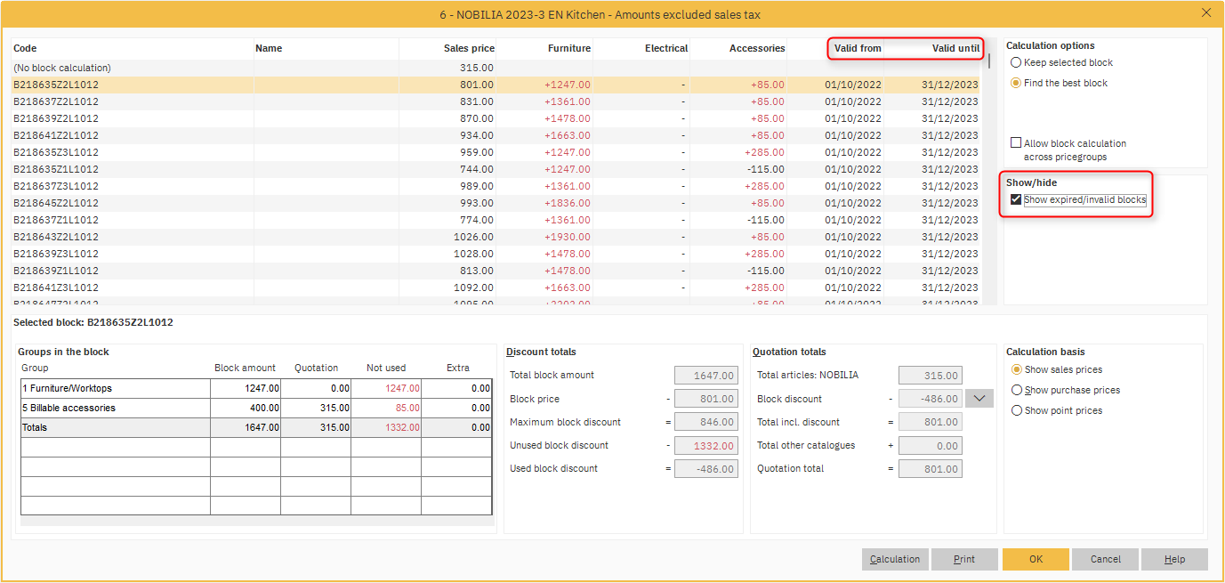
Task: Enable block calculation across pricegroups checkbox
Action: (1016, 143)
